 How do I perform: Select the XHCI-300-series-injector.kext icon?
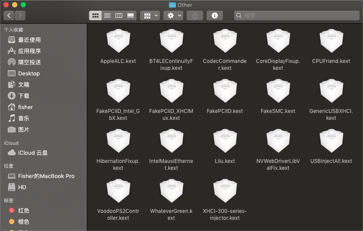[225, 191]
